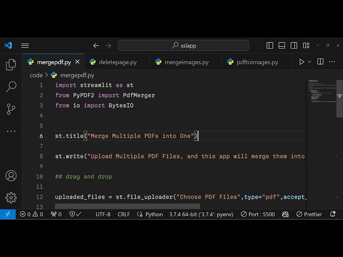Click the Run Python File play button
Viewport: 343px width, 257px height.
[x=302, y=62]
